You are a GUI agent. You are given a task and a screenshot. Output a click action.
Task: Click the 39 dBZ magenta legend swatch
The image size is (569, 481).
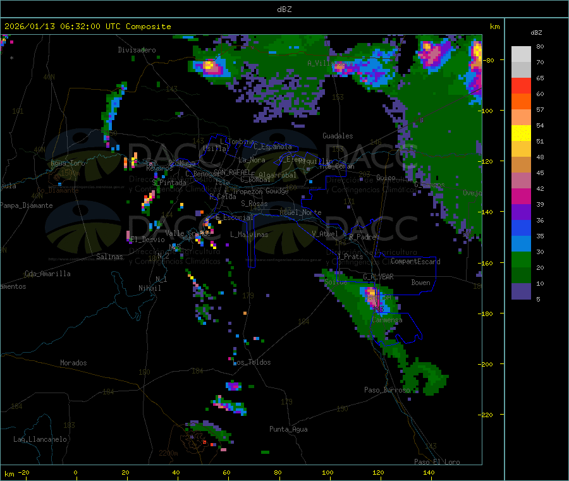click(521, 196)
